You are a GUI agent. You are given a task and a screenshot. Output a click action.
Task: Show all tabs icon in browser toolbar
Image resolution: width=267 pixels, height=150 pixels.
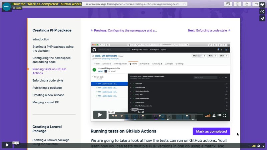point(256,4)
